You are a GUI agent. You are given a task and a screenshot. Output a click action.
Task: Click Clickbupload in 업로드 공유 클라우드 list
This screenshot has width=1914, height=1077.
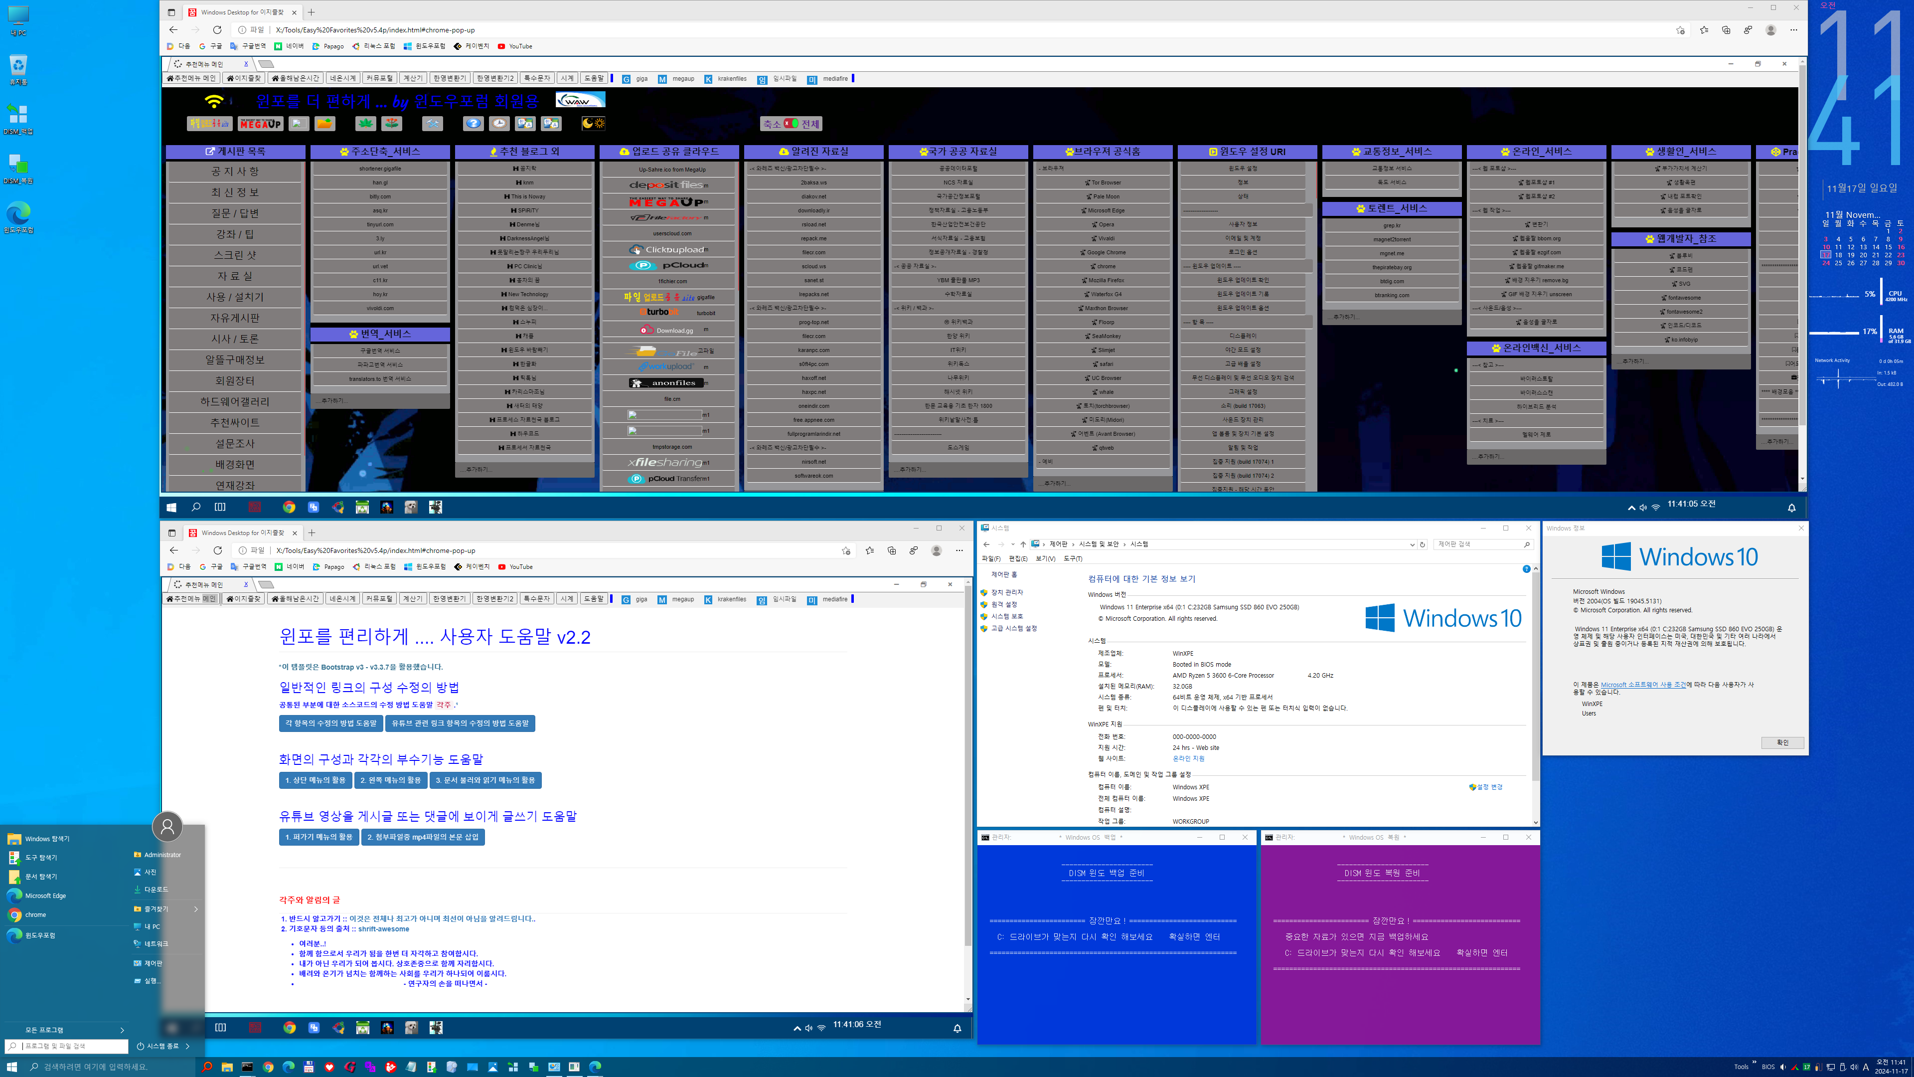(x=669, y=250)
